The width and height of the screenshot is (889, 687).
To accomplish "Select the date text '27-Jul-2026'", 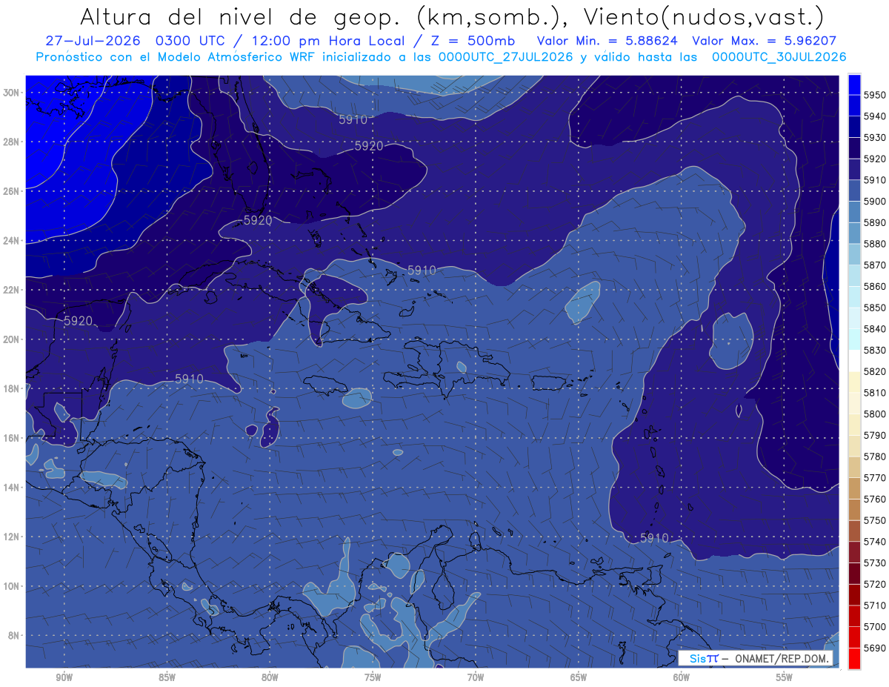I will coord(93,41).
